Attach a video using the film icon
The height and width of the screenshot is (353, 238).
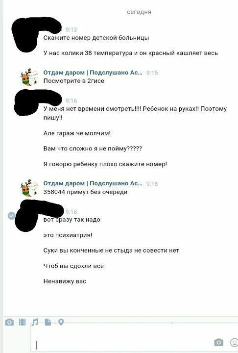pos(22,323)
